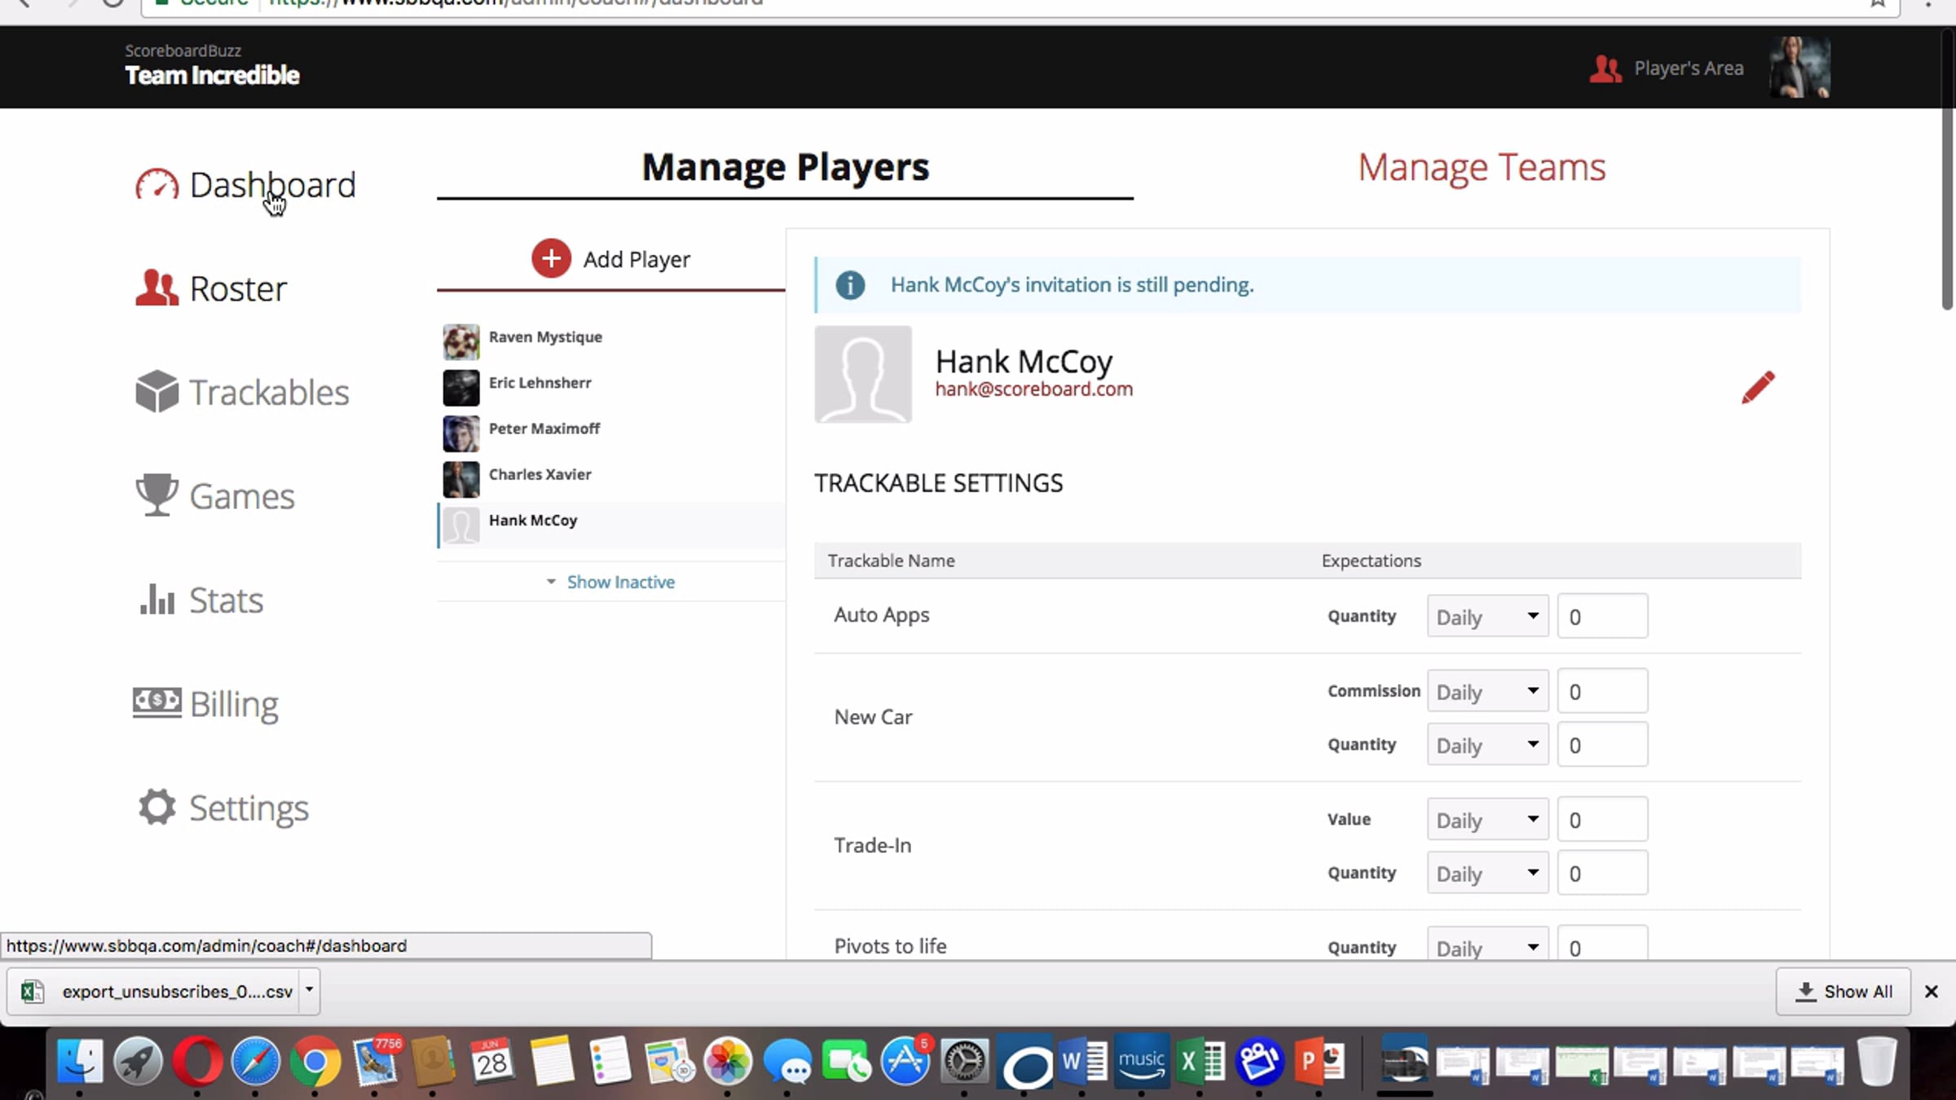Open the csv download options arrow
The image size is (1956, 1100).
309,991
